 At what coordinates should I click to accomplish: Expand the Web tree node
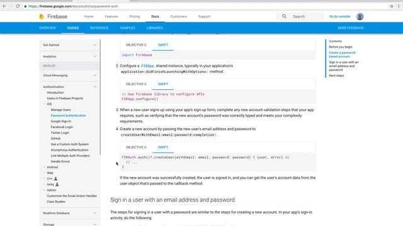click(x=44, y=173)
